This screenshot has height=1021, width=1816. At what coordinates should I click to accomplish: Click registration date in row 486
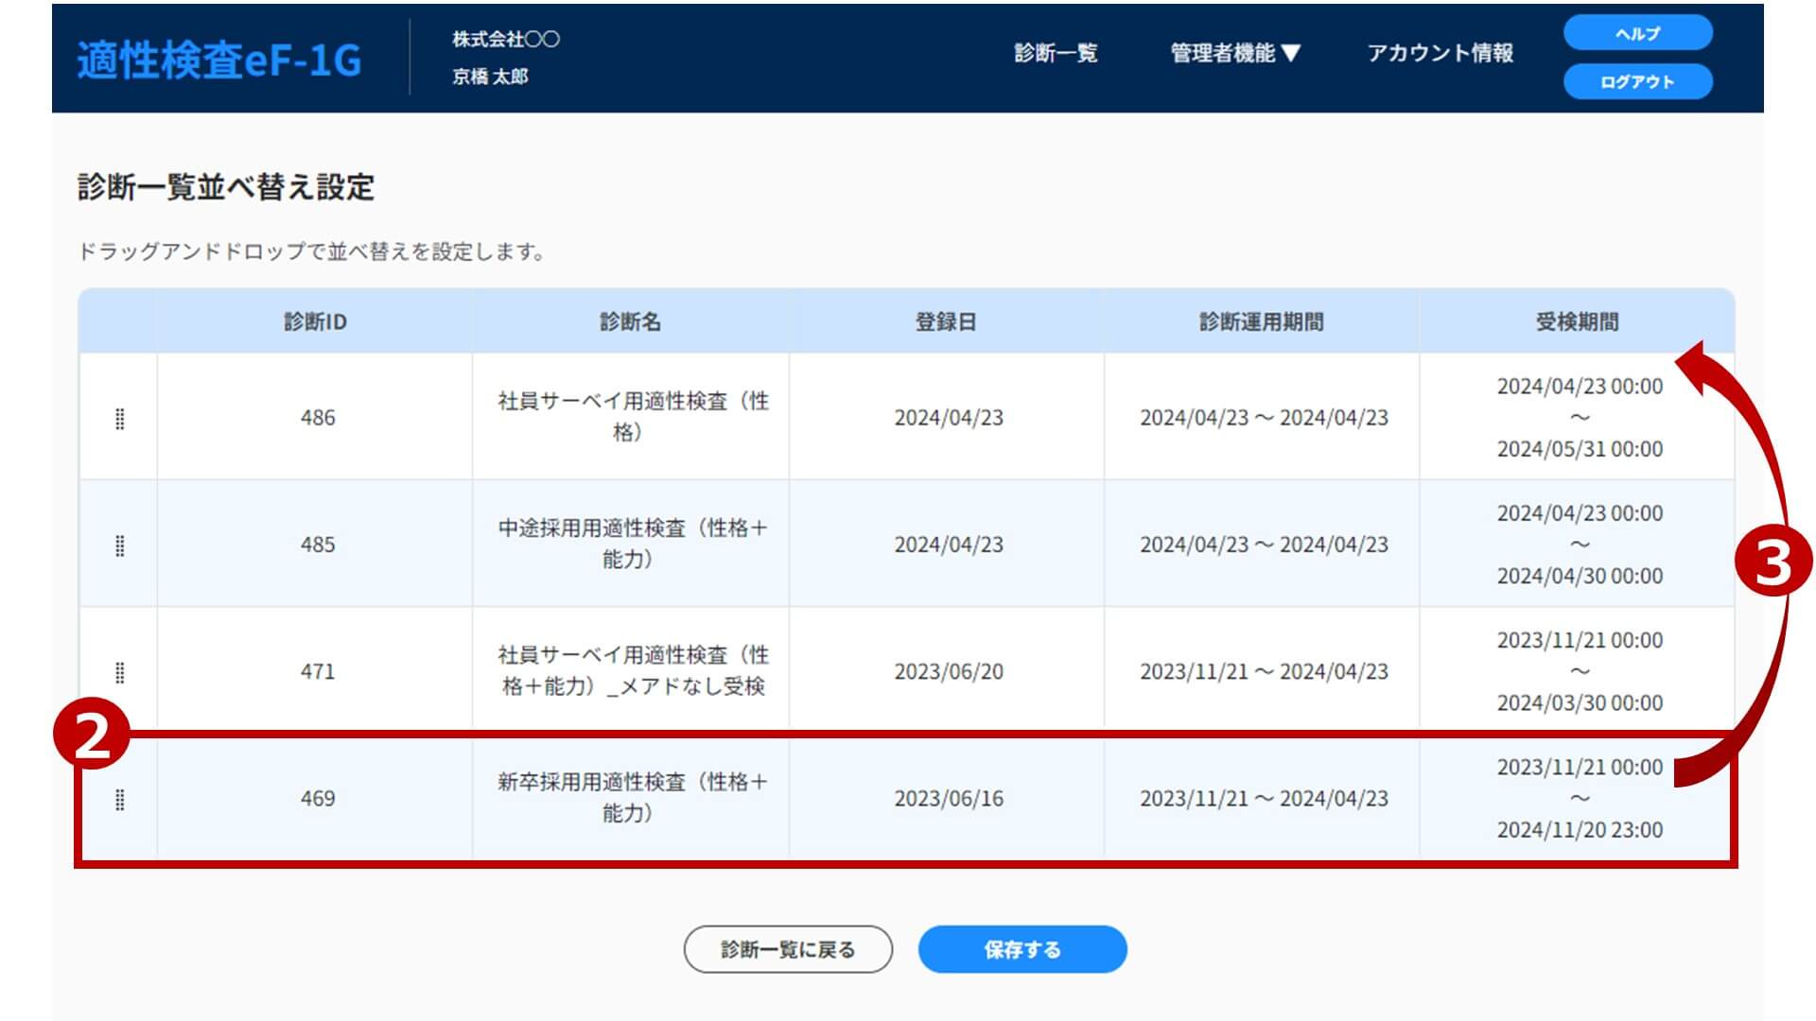[x=949, y=417]
